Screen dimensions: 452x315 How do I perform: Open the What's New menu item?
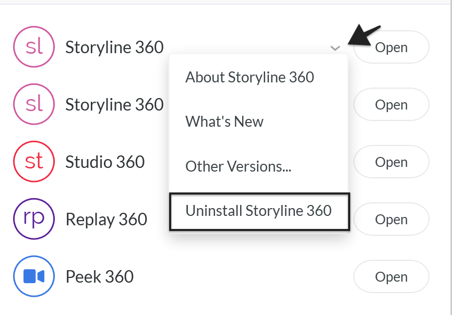pyautogui.click(x=224, y=122)
